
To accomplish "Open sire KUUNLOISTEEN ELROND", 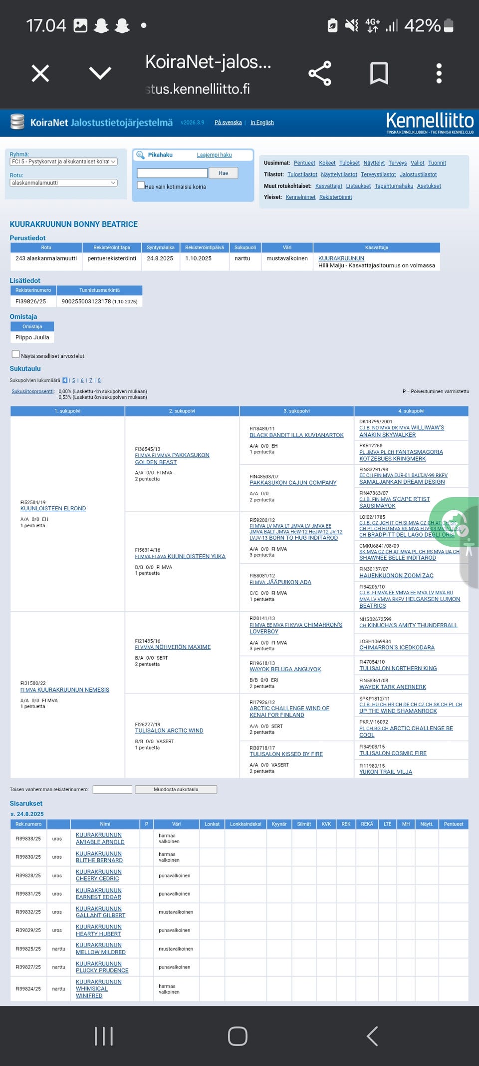I will [53, 508].
